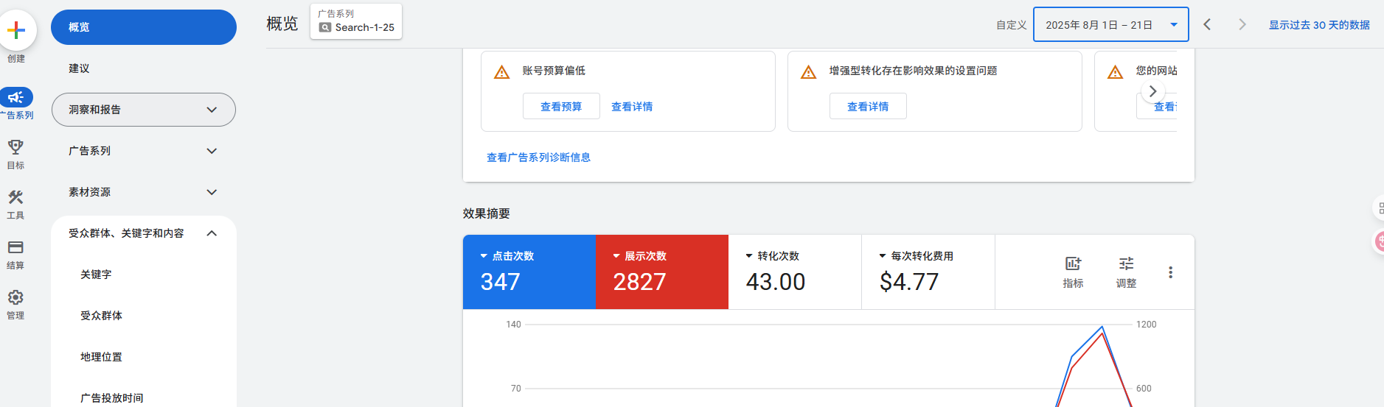This screenshot has width=1384, height=407.
Task: Go to previous date range arrow
Action: tap(1207, 24)
